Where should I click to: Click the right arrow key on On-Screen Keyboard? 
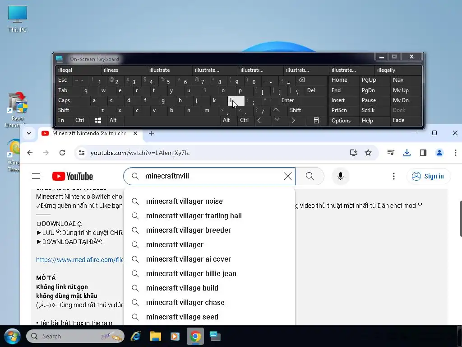(293, 120)
